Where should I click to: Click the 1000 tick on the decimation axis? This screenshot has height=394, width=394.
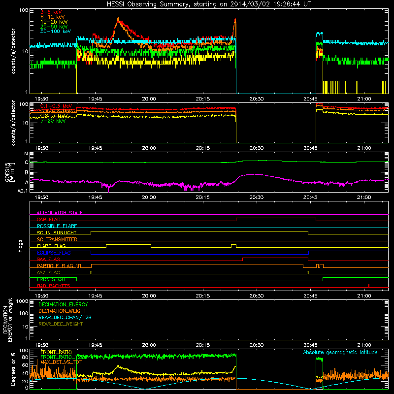[22, 301]
